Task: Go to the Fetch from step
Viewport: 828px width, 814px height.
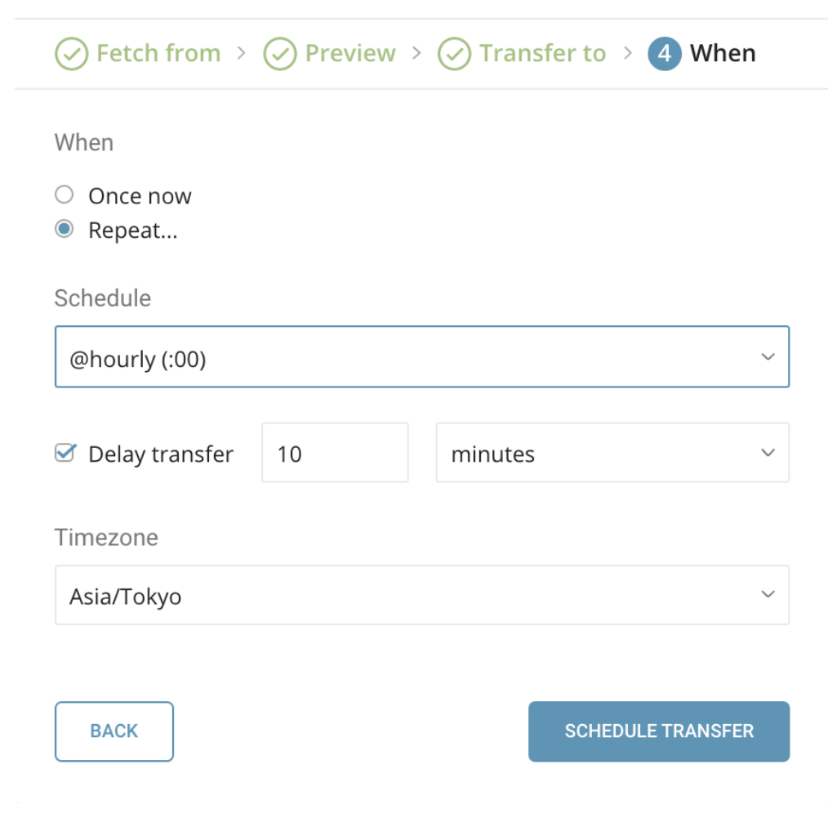Action: click(x=158, y=54)
